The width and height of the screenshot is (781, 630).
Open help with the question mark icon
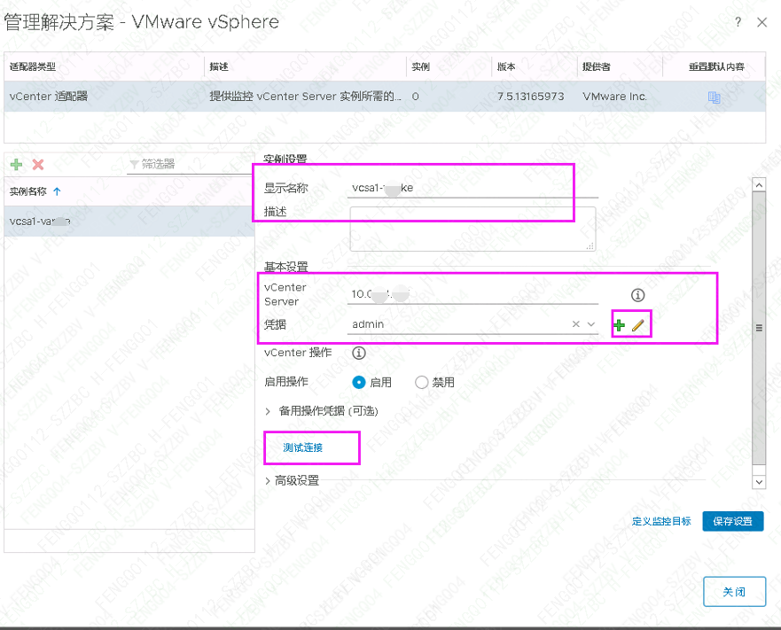(738, 22)
